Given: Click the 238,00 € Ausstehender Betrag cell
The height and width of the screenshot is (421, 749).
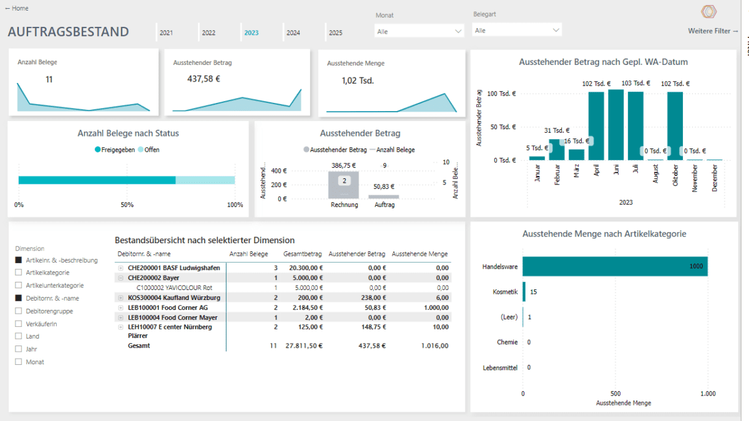Looking at the screenshot, I should coord(373,298).
